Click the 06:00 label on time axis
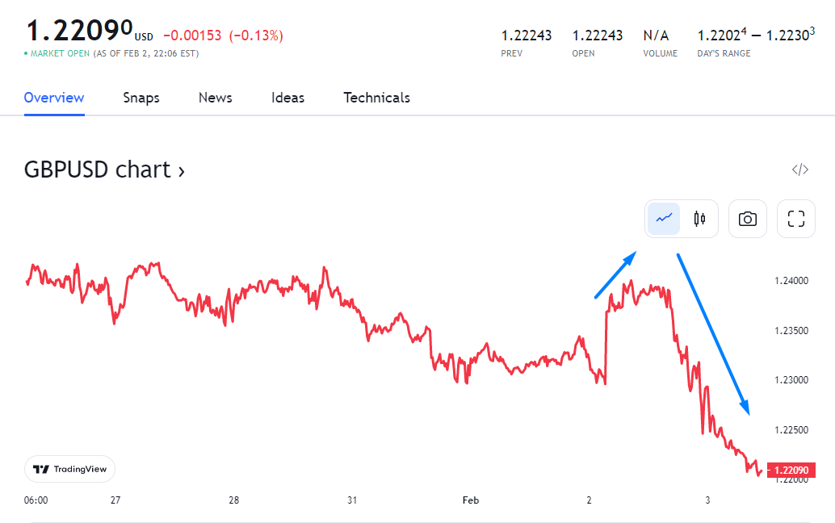The height and width of the screenshot is (523, 835). pyautogui.click(x=36, y=500)
